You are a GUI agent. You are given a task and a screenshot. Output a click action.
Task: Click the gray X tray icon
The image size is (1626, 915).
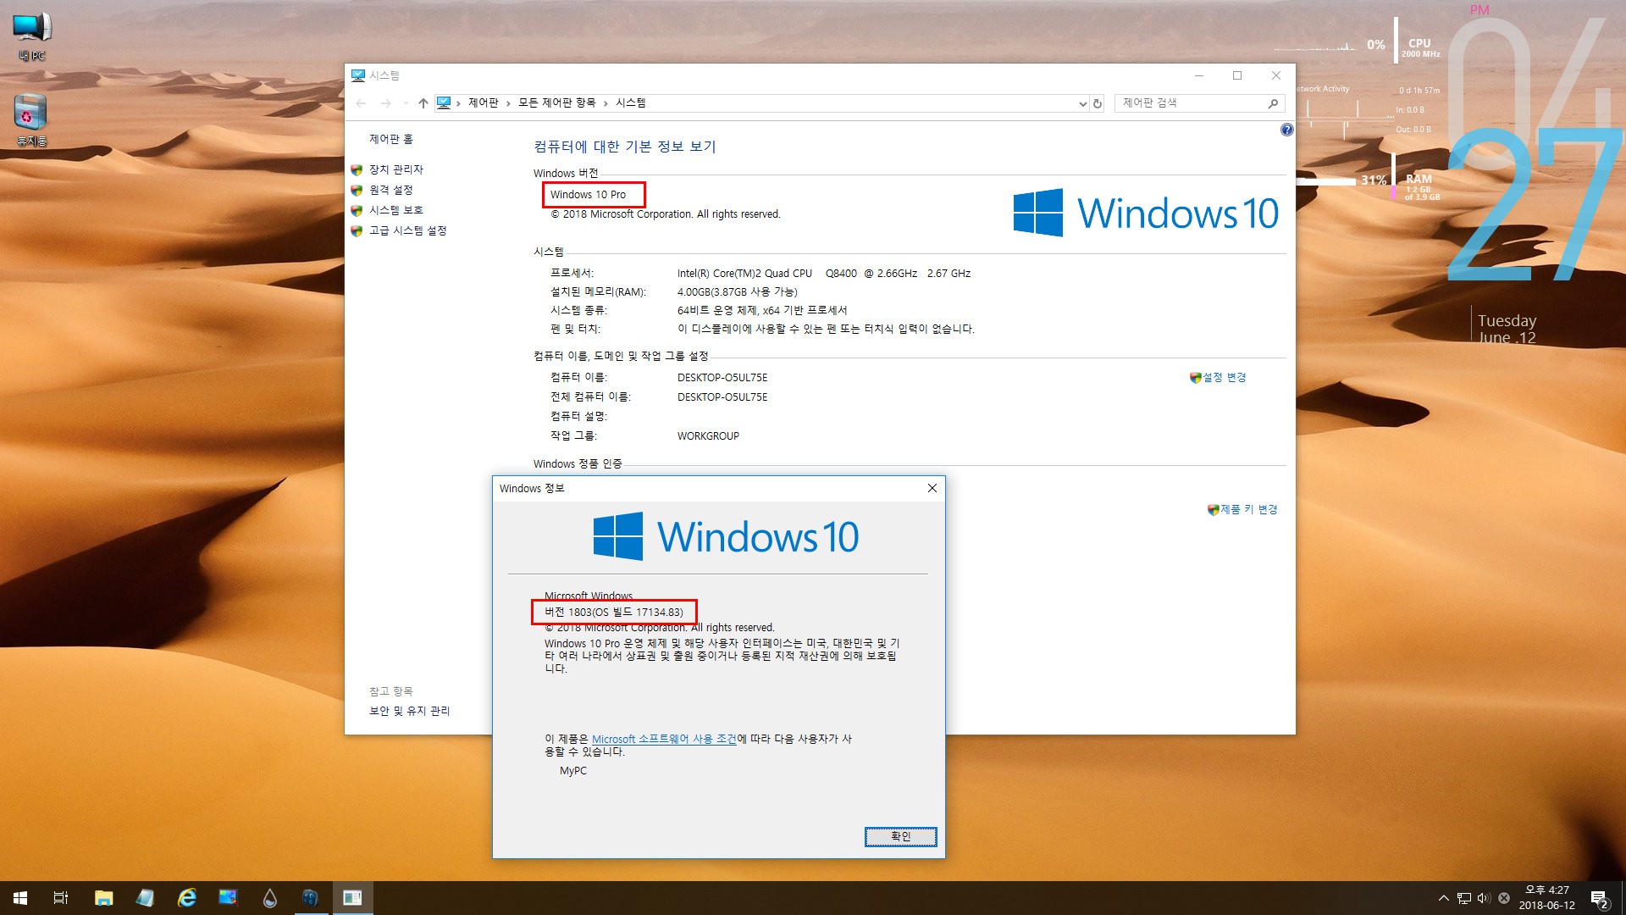coord(1504,898)
